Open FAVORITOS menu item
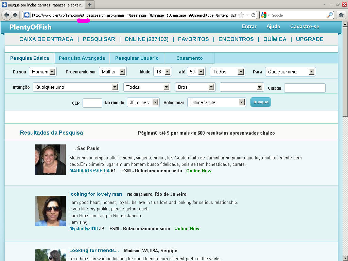 (193, 39)
